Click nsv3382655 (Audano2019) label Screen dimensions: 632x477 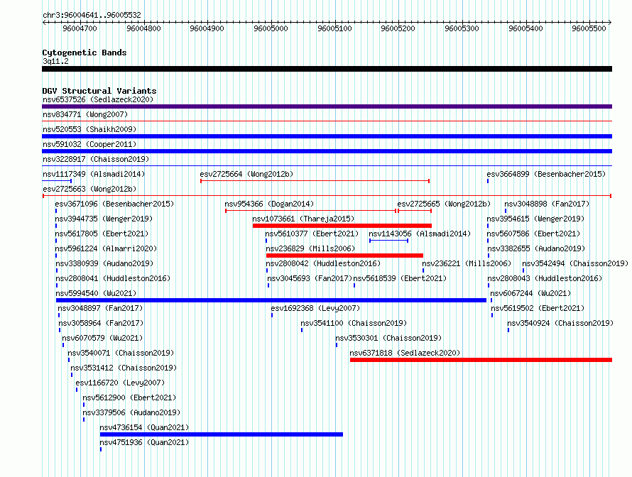[x=536, y=248]
